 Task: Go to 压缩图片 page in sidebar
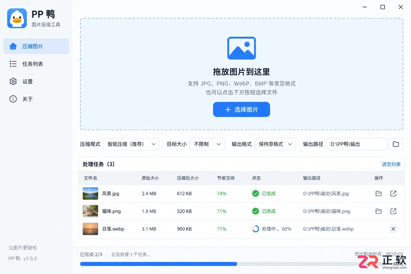click(x=36, y=46)
